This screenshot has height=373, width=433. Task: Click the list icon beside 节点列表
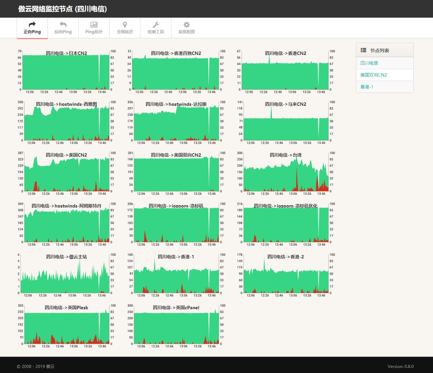(x=363, y=50)
